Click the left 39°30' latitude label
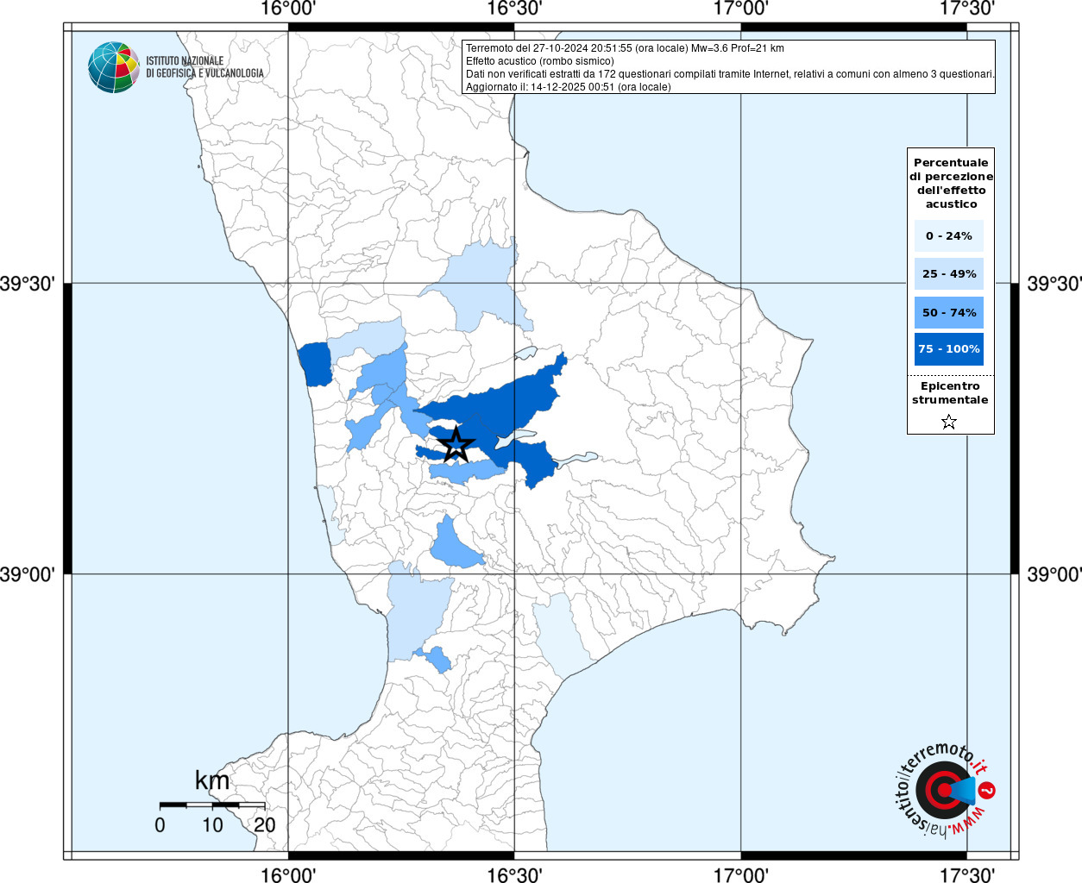The width and height of the screenshot is (1082, 883). click(x=28, y=284)
